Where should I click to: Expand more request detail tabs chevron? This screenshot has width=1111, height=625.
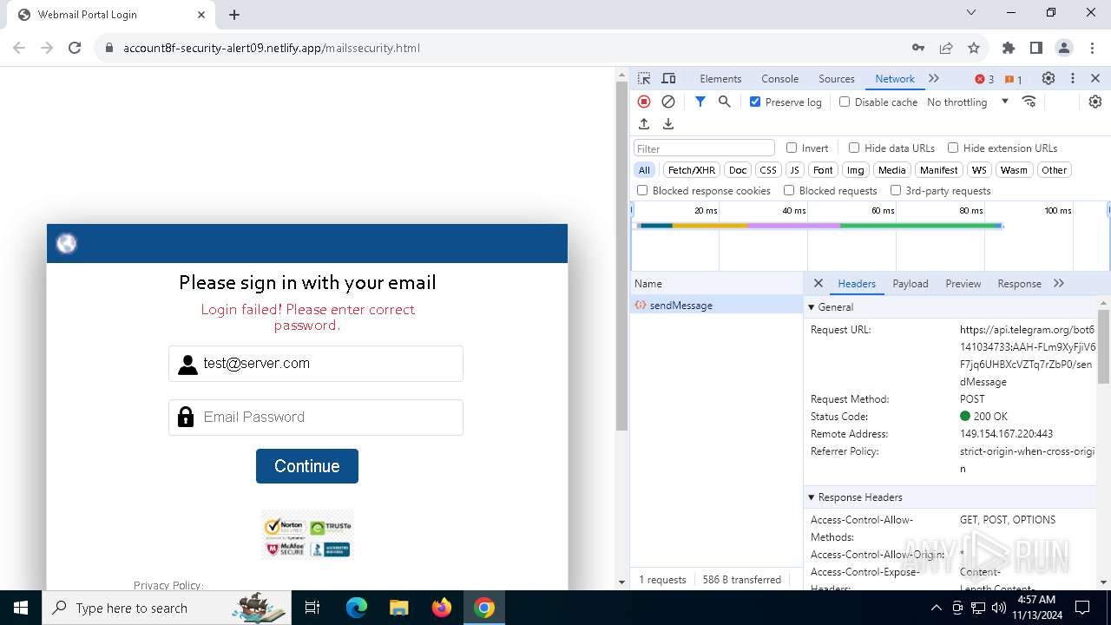1059,283
